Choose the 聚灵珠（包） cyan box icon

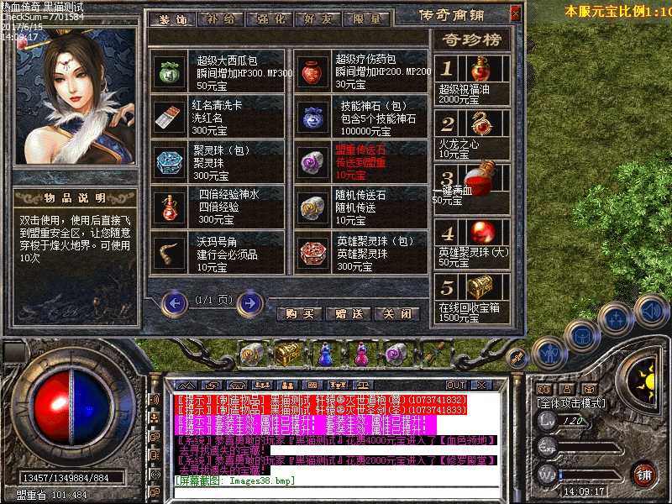coord(169,162)
